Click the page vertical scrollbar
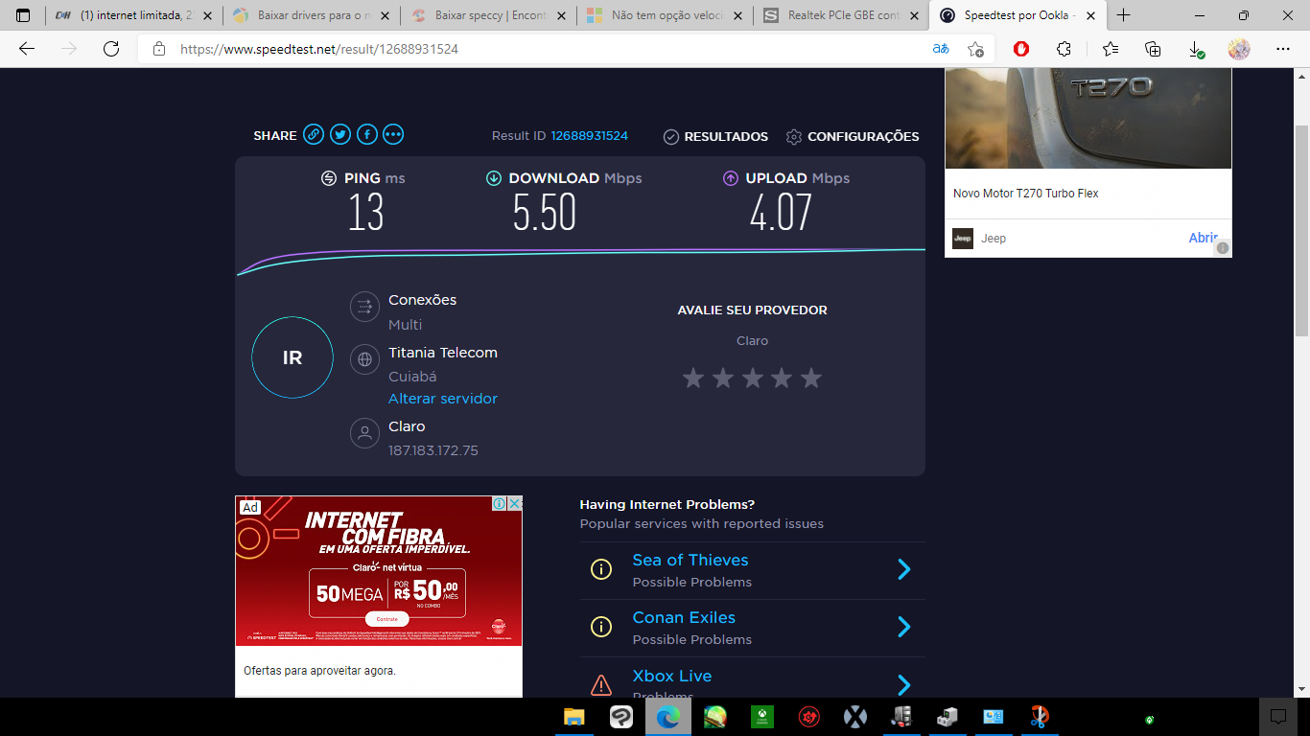 tap(1301, 230)
